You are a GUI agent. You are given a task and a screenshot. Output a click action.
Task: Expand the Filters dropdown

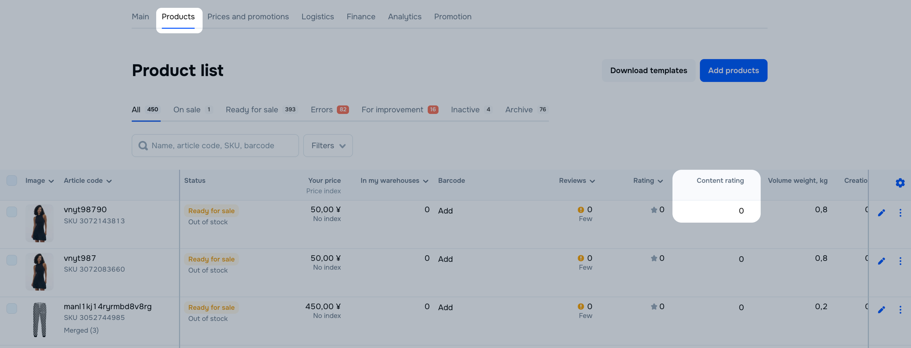(327, 146)
